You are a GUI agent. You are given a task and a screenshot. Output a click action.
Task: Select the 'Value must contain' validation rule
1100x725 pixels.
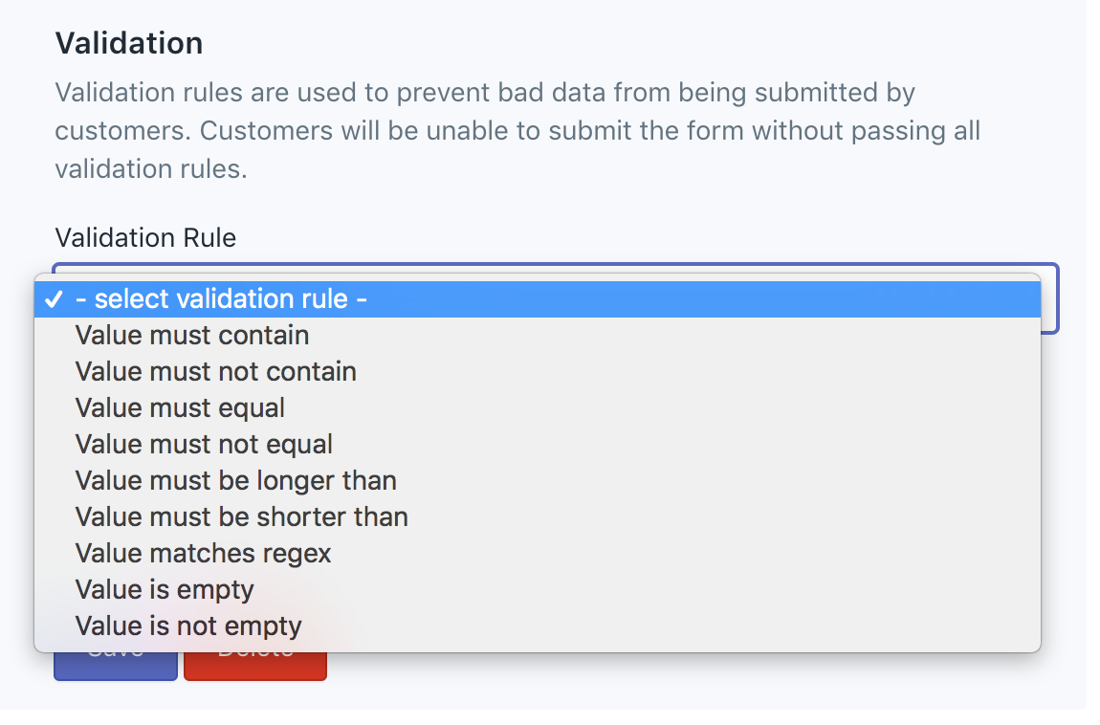tap(191, 335)
